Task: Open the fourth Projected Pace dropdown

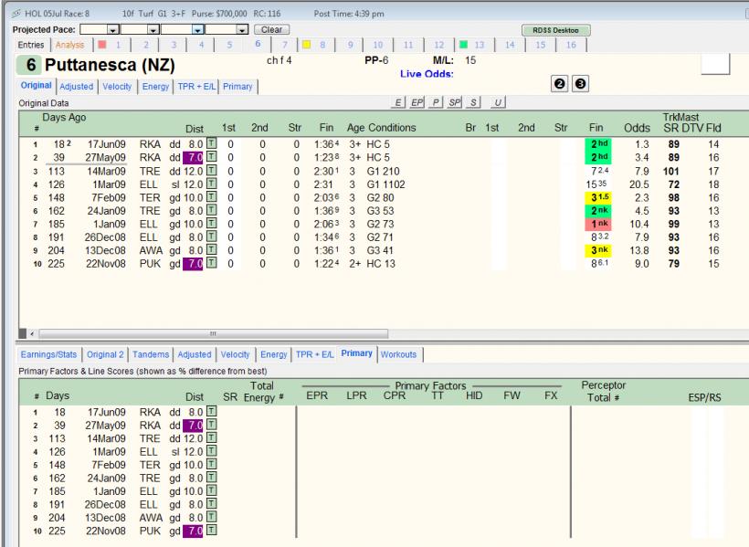Action: pos(242,29)
